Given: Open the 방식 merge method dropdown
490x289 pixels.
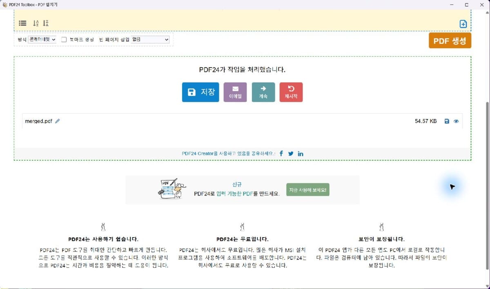Looking at the screenshot, I should pos(42,40).
